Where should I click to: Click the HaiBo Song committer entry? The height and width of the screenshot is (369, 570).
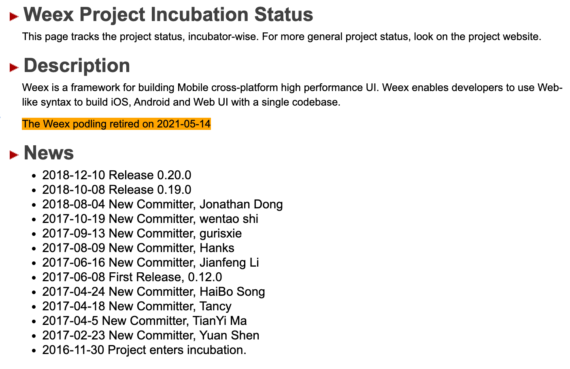tap(153, 292)
